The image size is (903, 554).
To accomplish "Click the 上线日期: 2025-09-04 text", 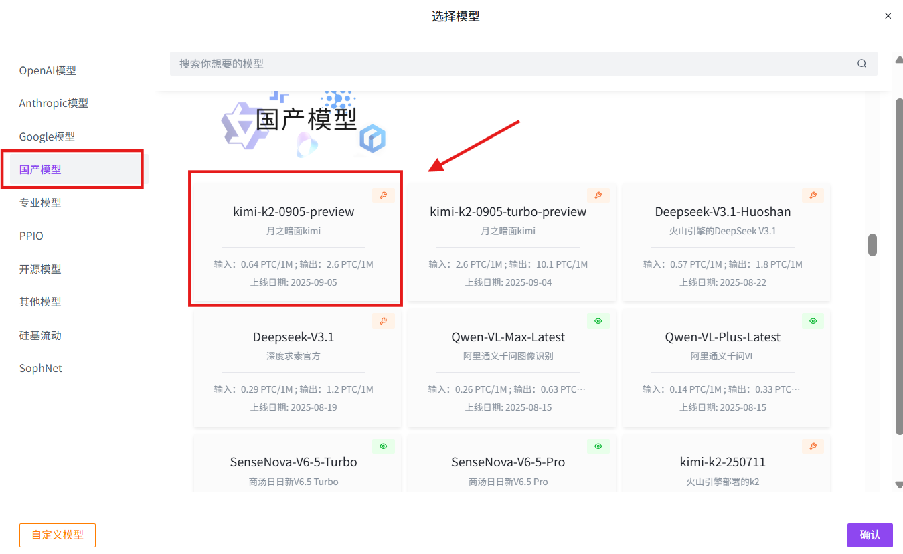I will point(509,282).
